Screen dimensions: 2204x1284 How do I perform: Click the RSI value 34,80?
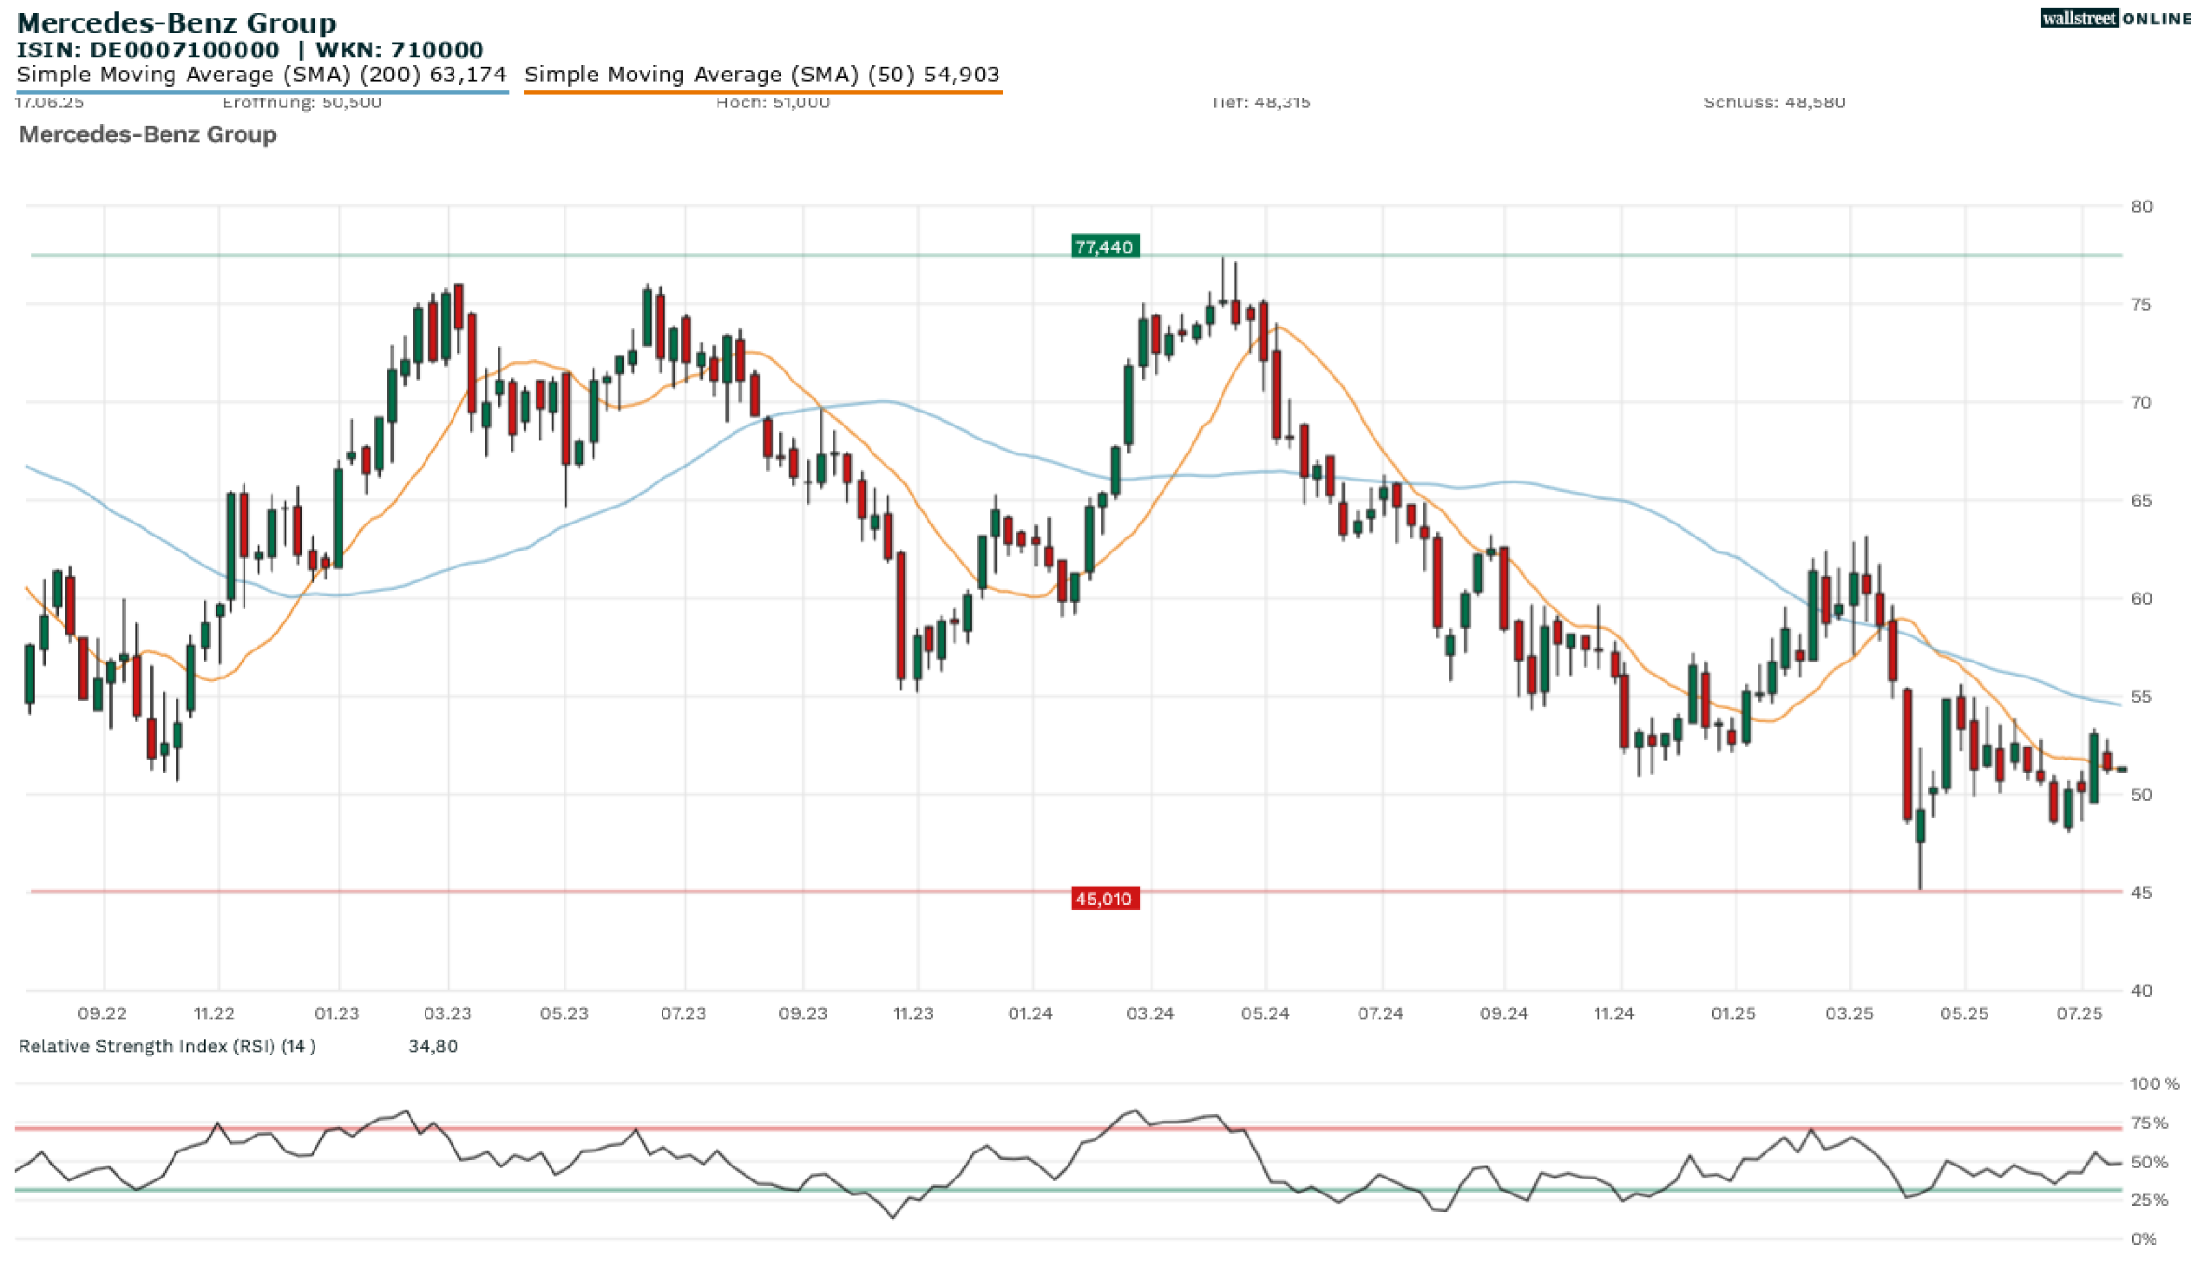[x=433, y=1046]
